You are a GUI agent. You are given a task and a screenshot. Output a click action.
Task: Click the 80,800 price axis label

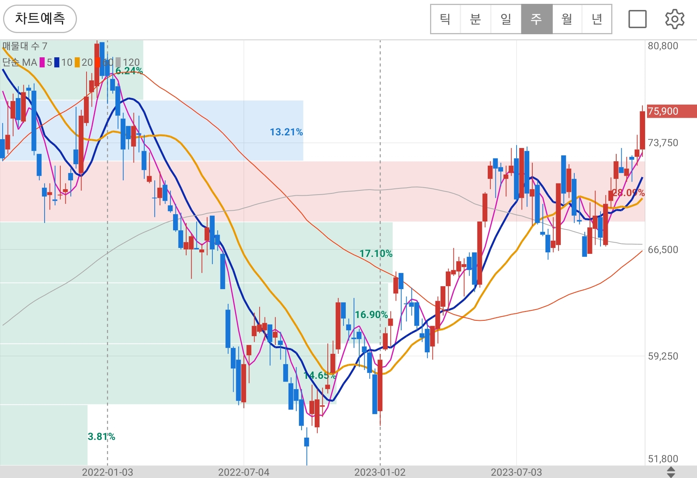pyautogui.click(x=663, y=46)
